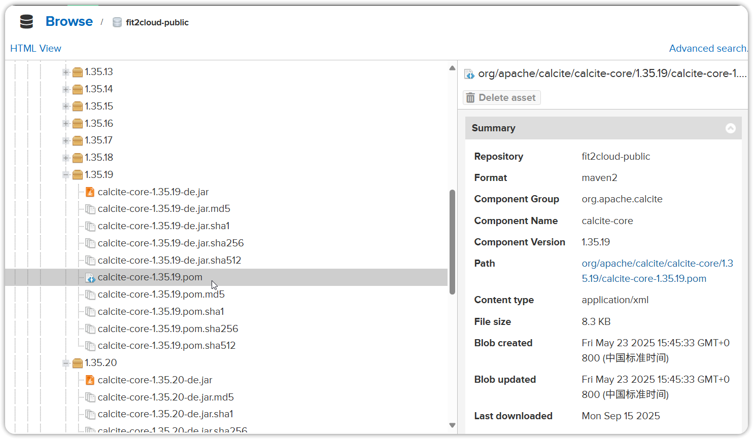This screenshot has height=439, width=753.
Task: Collapse the Summary panel with its chevron
Action: coord(731,128)
